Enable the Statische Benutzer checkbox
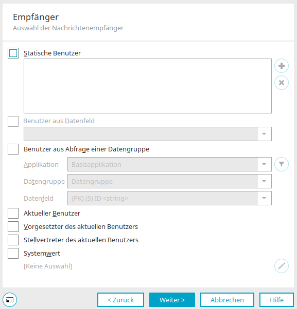This screenshot has width=297, height=309. tap(13, 53)
